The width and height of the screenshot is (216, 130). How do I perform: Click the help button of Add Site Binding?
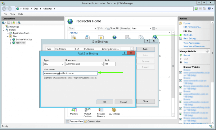(x=125, y=53)
